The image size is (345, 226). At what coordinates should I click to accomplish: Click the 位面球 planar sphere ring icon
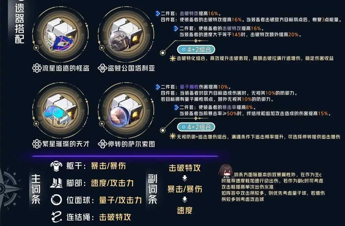pyautogui.click(x=57, y=200)
